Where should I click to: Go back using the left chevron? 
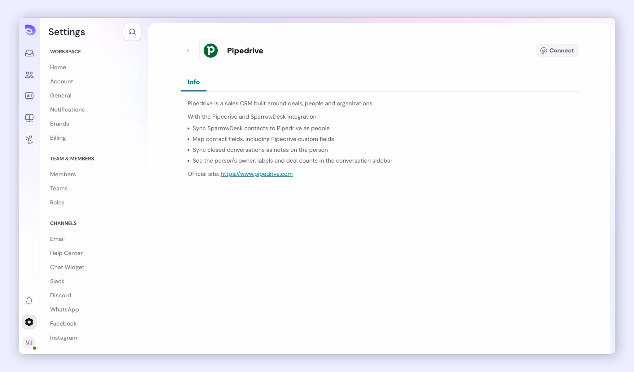[x=188, y=50]
